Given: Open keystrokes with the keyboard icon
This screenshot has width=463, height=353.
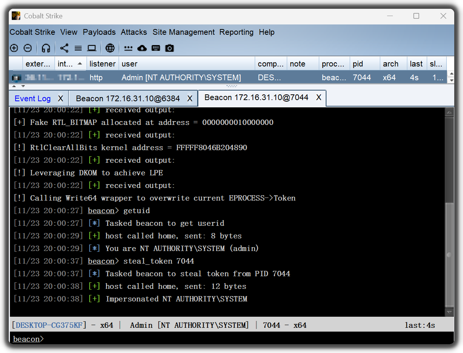Looking at the screenshot, I should point(156,48).
